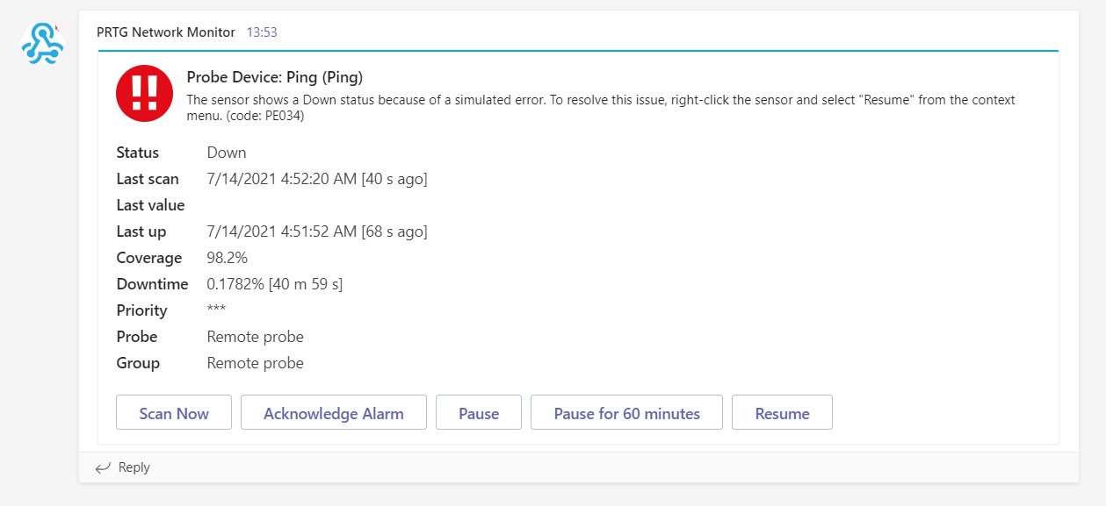This screenshot has width=1106, height=506.
Task: Click the PRTG webhook avatar icon
Action: click(42, 43)
